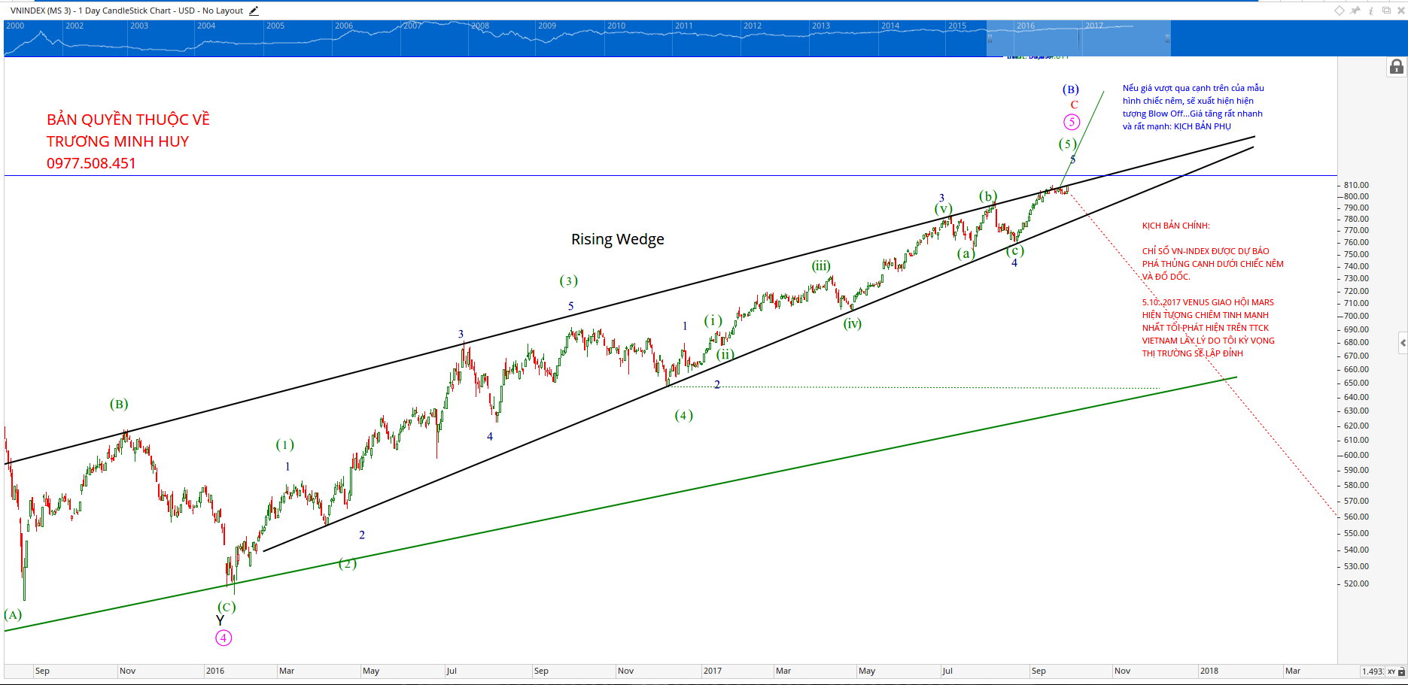Click year 2008 in the overview timeline

(x=480, y=26)
